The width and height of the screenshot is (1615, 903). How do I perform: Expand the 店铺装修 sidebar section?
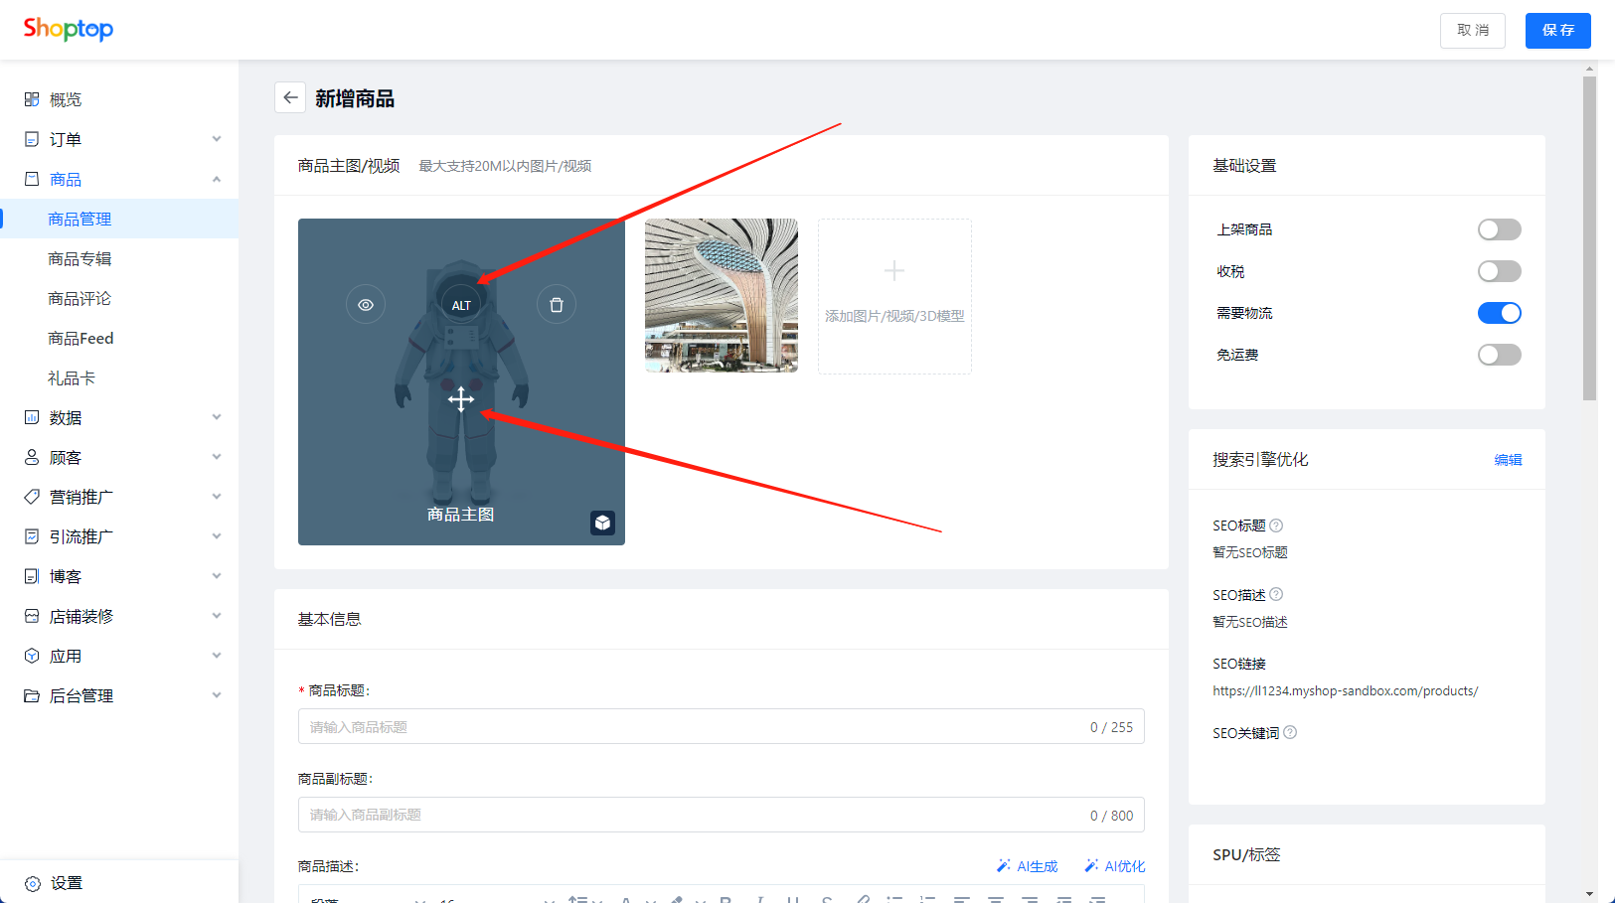119,616
